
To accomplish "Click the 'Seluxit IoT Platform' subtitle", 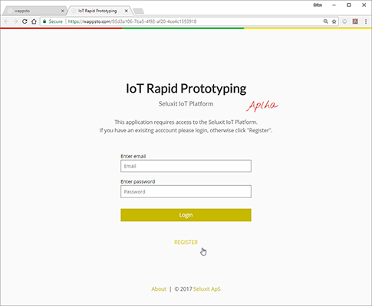I will (186, 104).
